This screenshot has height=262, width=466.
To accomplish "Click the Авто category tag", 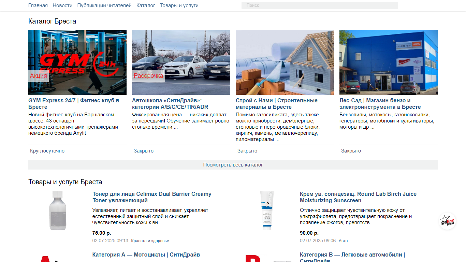I will tap(343, 241).
